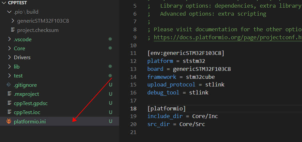302x142 pixels.
Task: Click the file icon beside project.checksum
Action: pos(13,30)
